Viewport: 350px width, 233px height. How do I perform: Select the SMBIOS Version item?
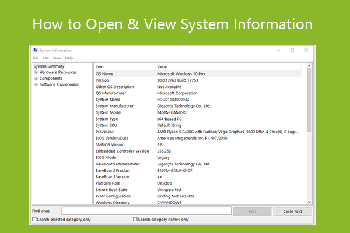pos(110,144)
